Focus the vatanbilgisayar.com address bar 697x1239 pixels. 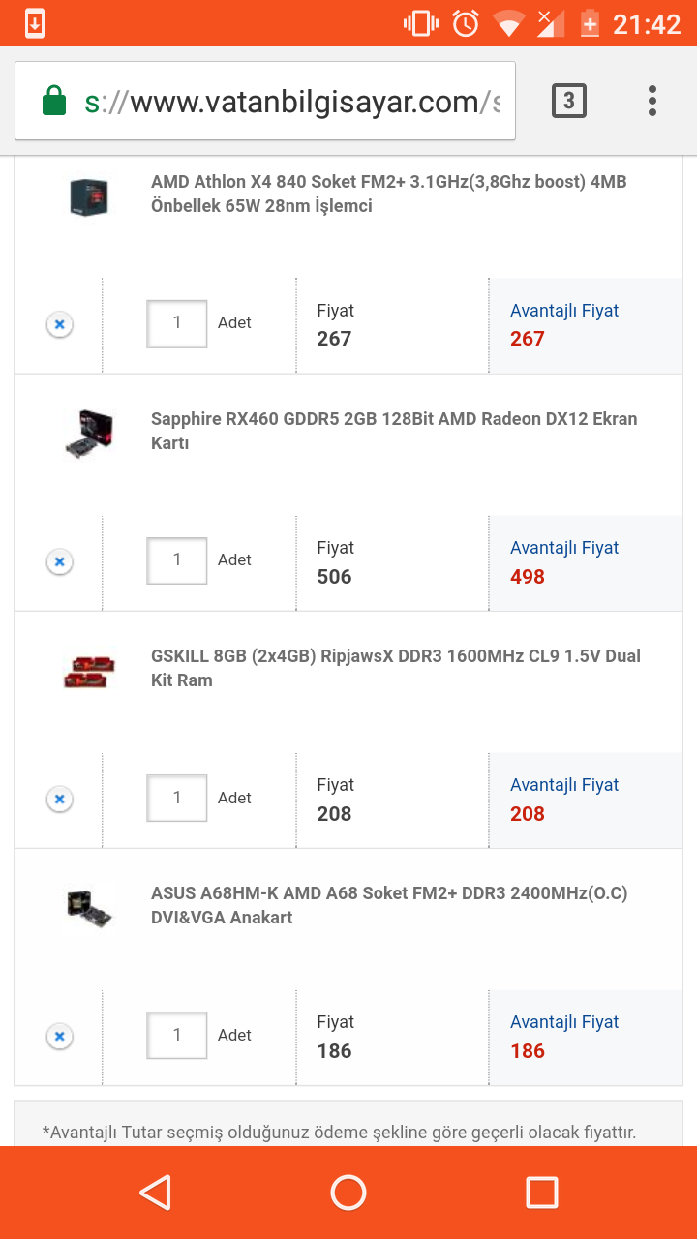[290, 102]
